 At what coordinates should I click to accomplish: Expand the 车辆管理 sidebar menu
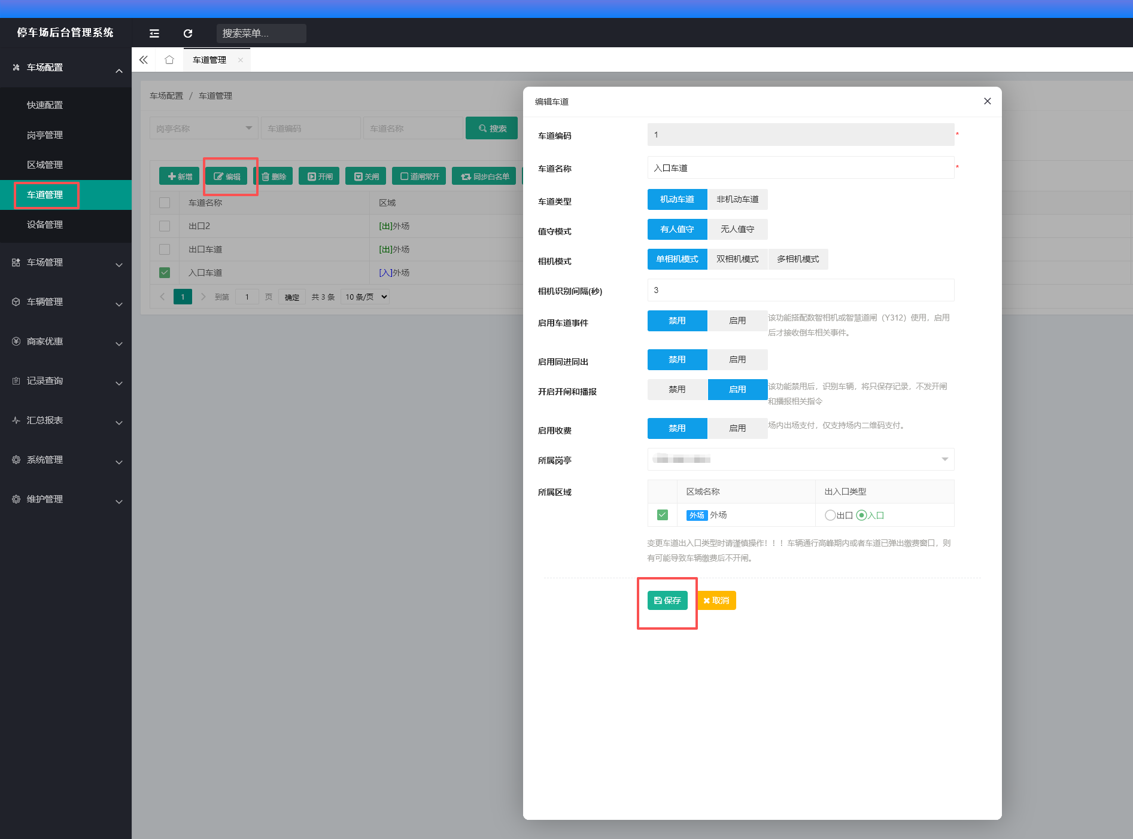point(66,302)
